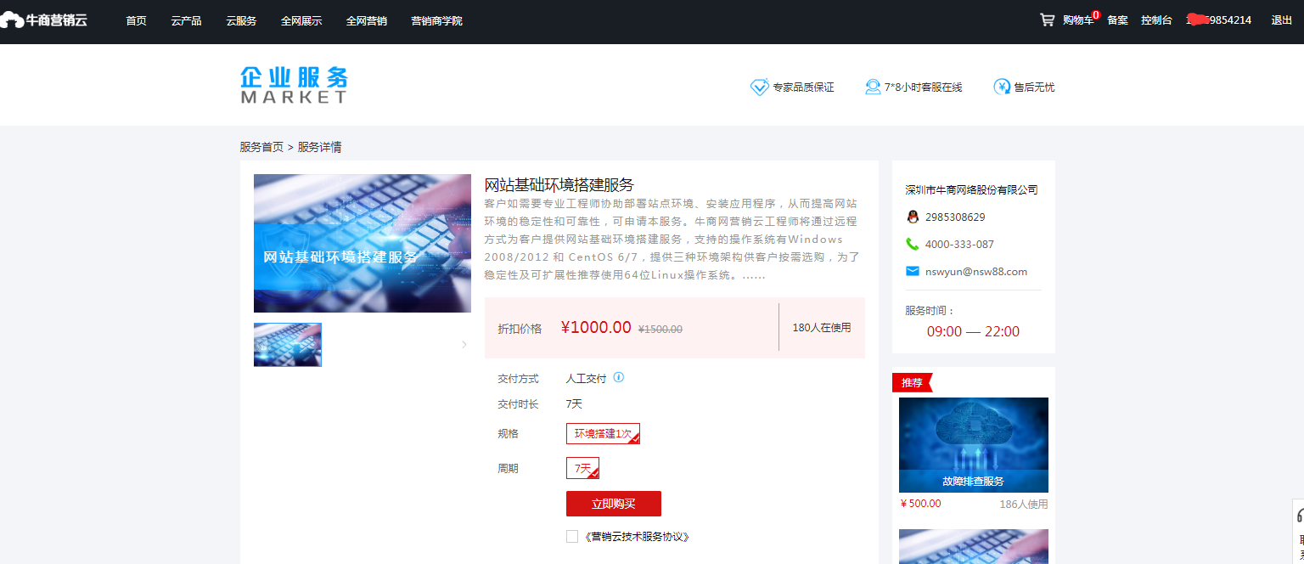Click the 7*8小时客服在线 headset icon
1304x564 pixels.
pos(873,87)
